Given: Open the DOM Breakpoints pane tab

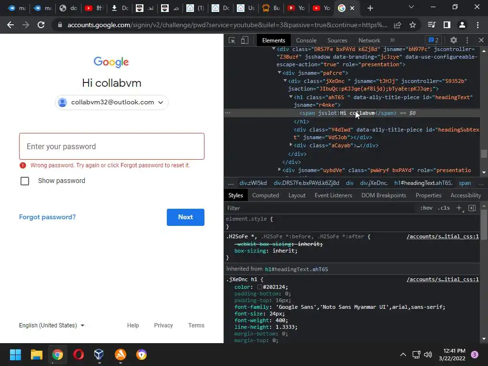Looking at the screenshot, I should pyautogui.click(x=384, y=195).
